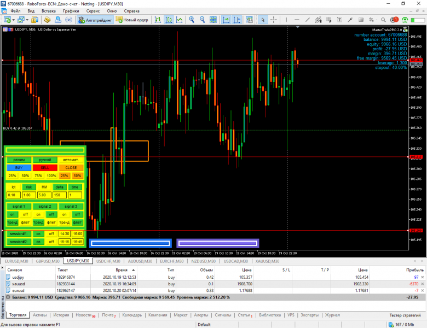Viewport: 427px width, 328px height.
Task: Open the История tab
Action: click(x=61, y=315)
